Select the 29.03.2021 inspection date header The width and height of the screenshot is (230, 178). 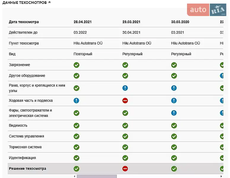[x=131, y=22]
